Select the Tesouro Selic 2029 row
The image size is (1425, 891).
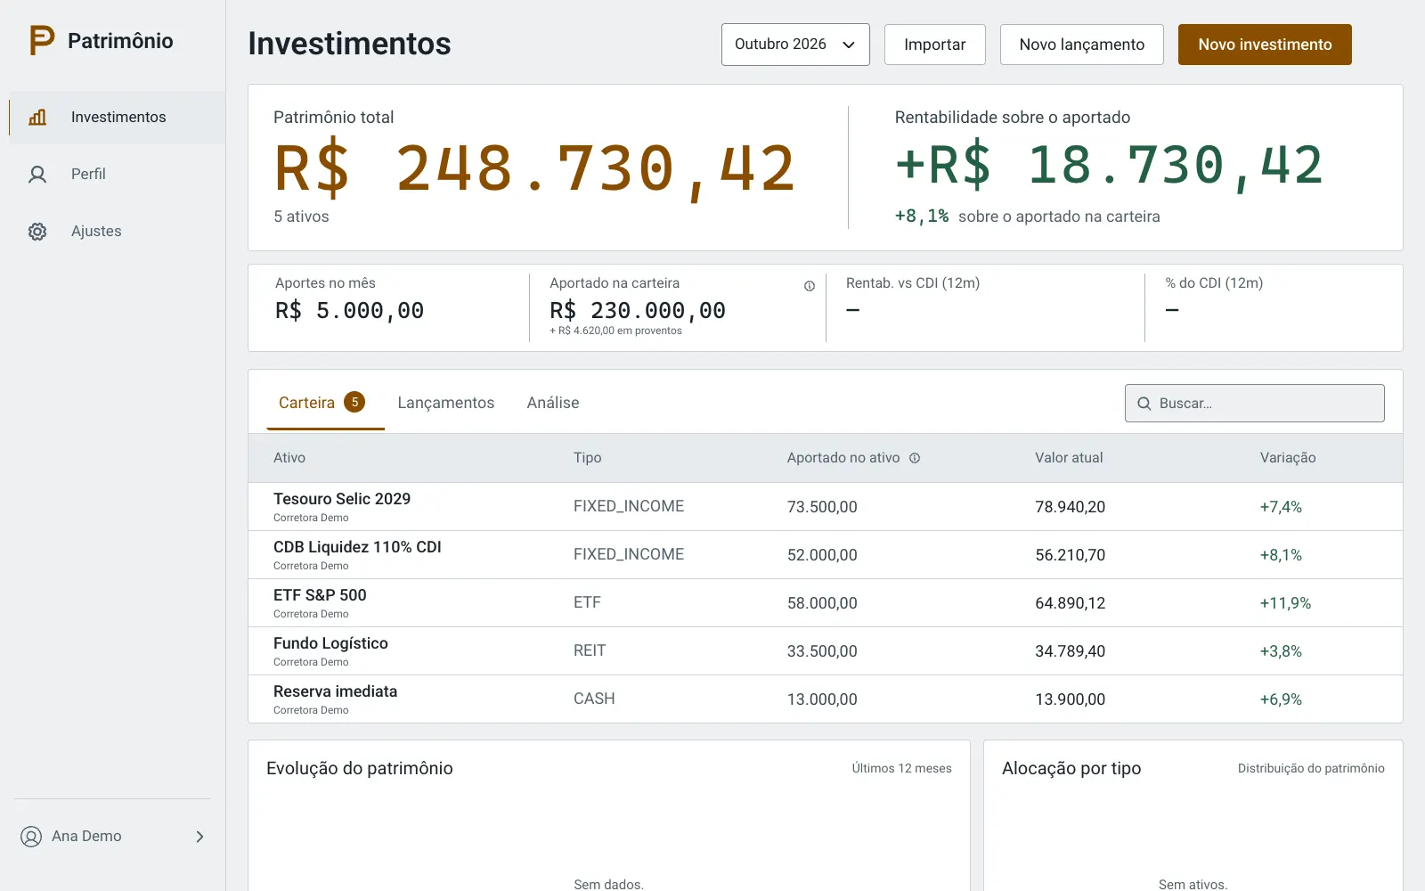point(826,507)
